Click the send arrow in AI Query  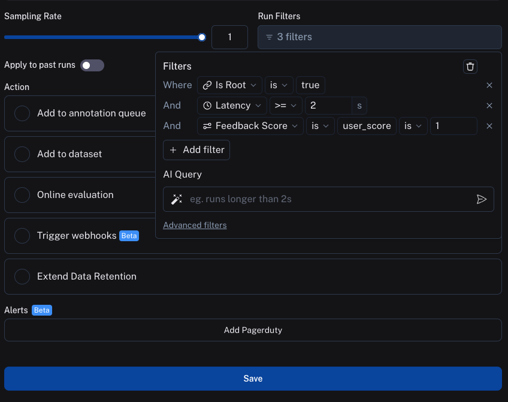coord(481,199)
